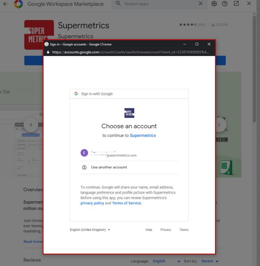
Task: Click the Google logo beside Sign in with Google
Action: pos(76,94)
